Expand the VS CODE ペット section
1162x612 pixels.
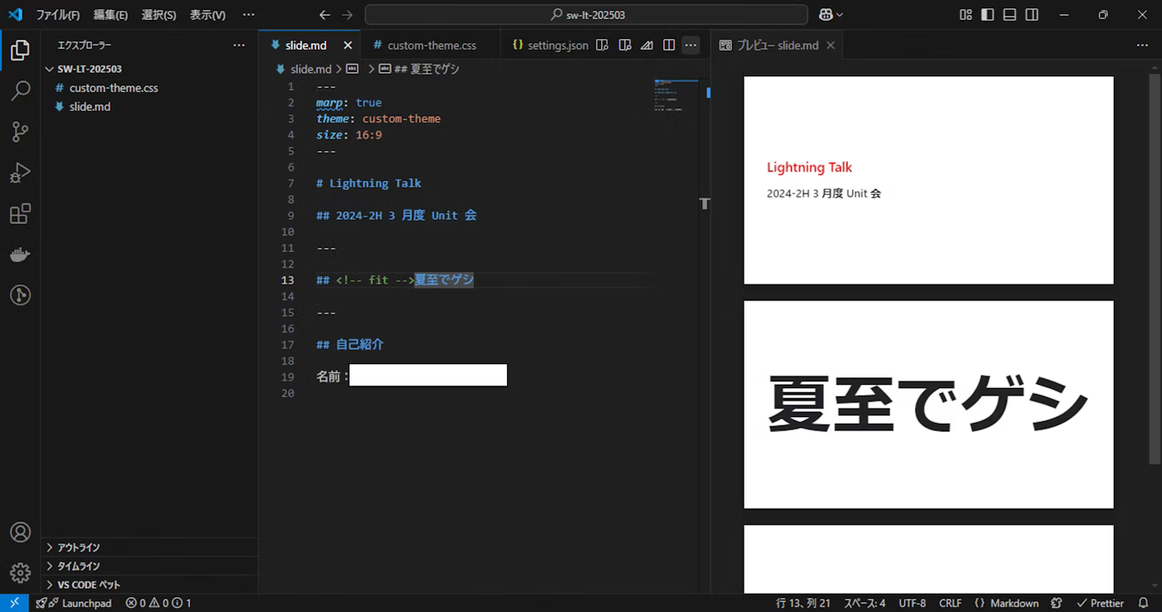coord(149,585)
